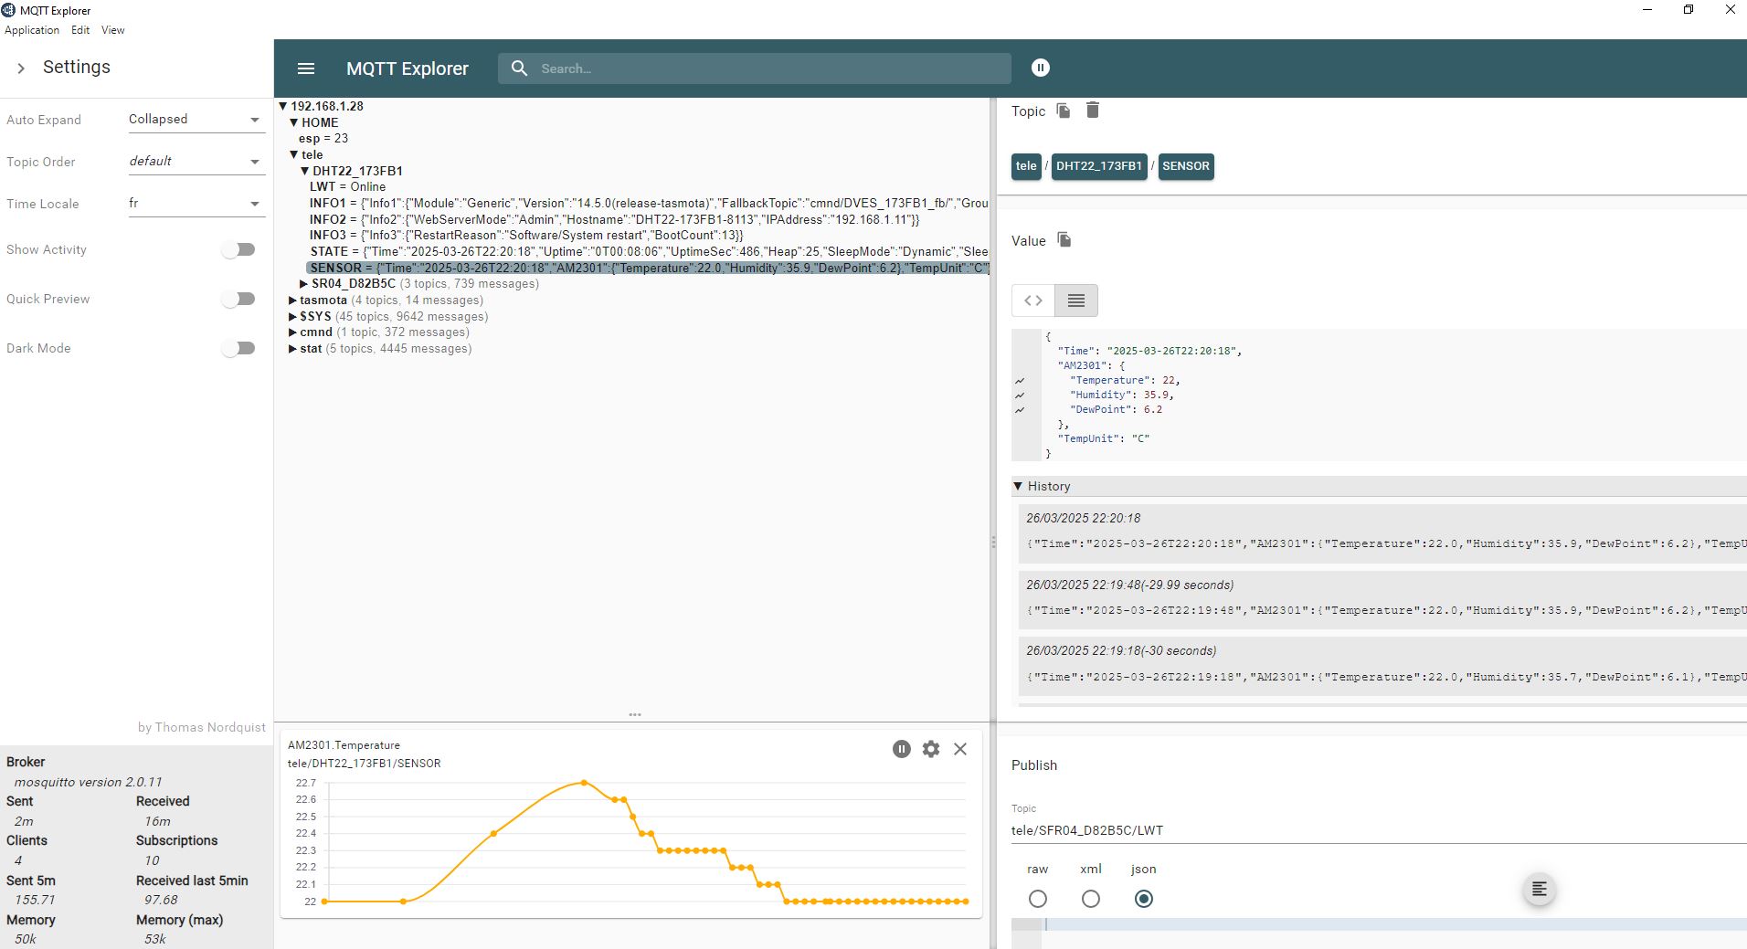Expand the SR04_D82B5C tree node
Image resolution: width=1747 pixels, height=949 pixels.
(x=304, y=284)
